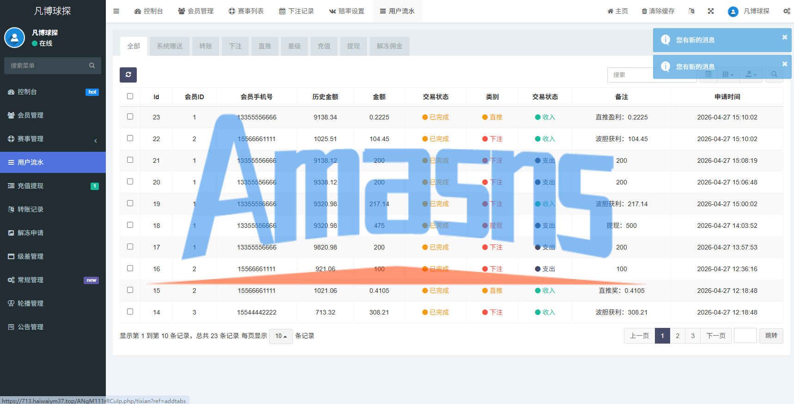Click the refresh button above the table

click(128, 75)
